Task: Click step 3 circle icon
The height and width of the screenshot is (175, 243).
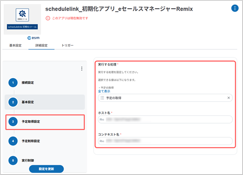Action: coord(13,122)
